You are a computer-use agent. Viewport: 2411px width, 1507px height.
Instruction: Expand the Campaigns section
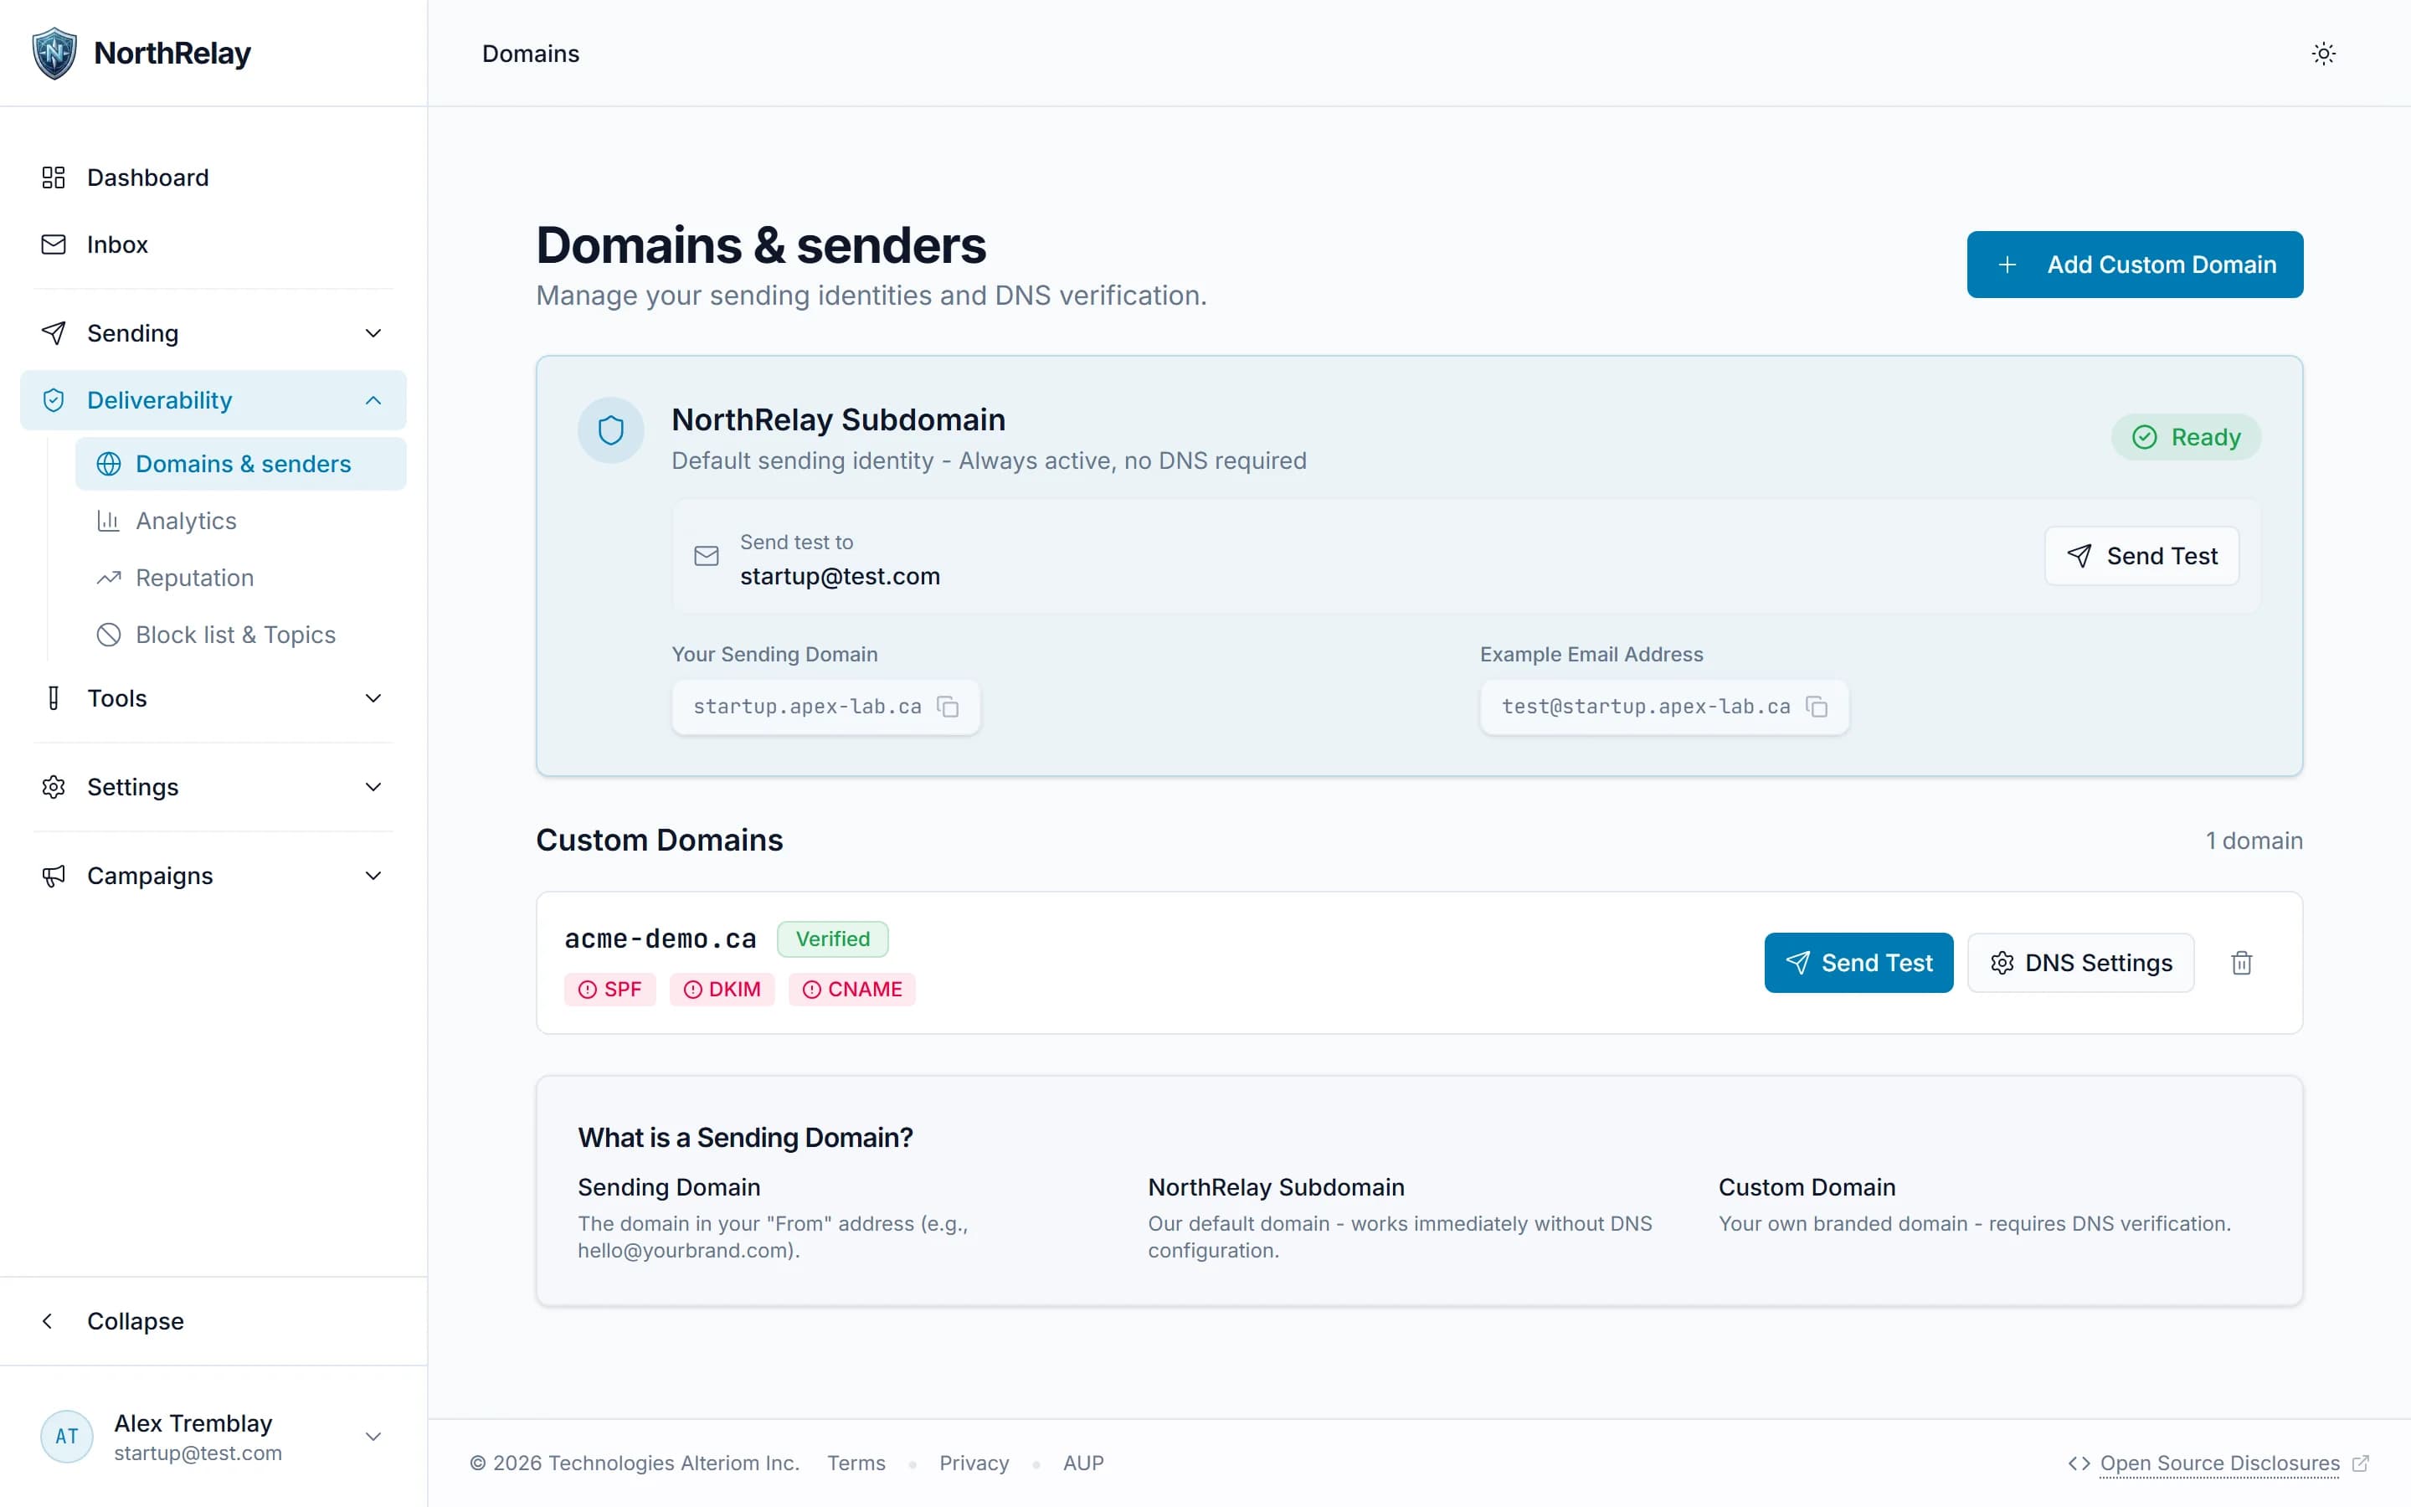point(213,876)
